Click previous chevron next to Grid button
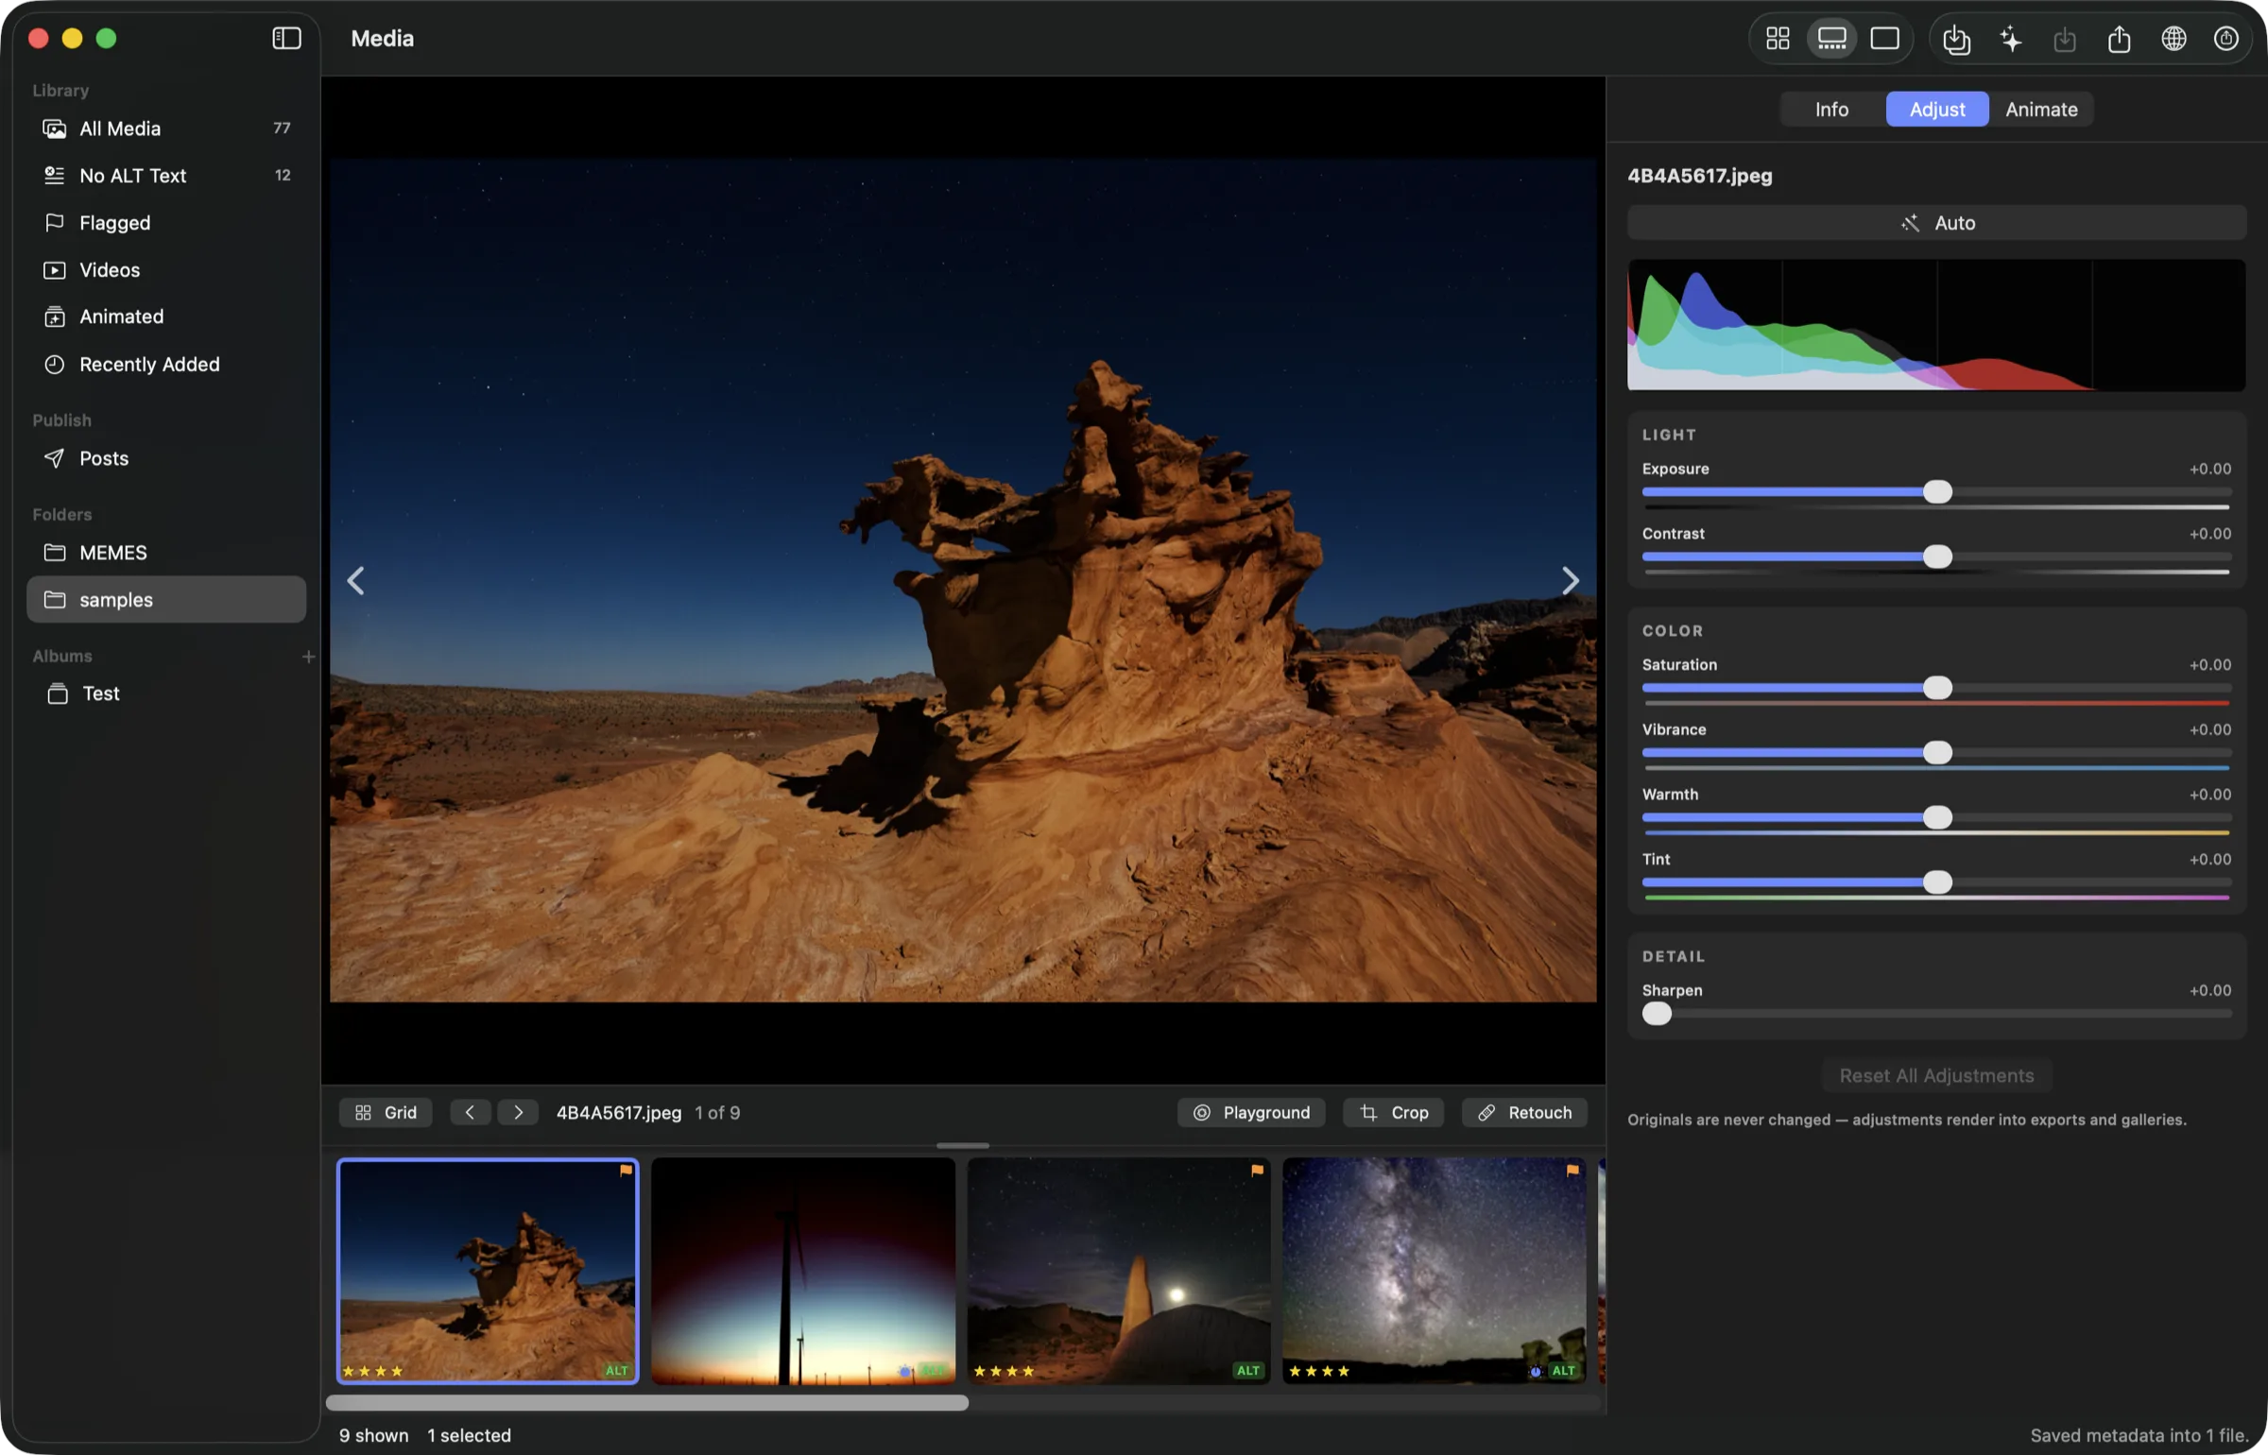 (470, 1113)
